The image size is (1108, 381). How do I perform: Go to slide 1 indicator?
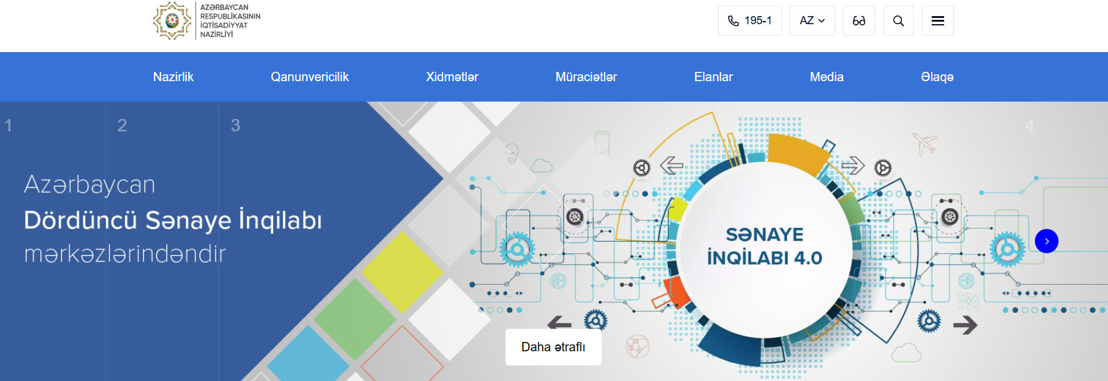point(9,125)
